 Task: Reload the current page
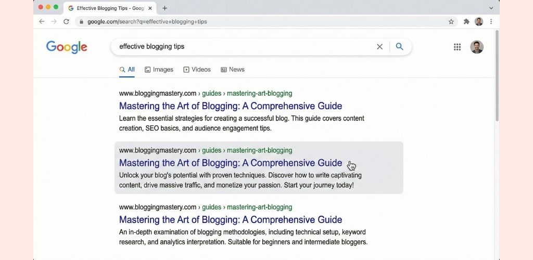click(66, 21)
